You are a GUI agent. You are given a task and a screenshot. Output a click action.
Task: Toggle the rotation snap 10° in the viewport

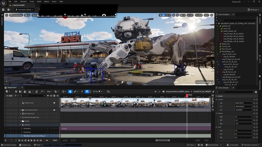click(190, 15)
